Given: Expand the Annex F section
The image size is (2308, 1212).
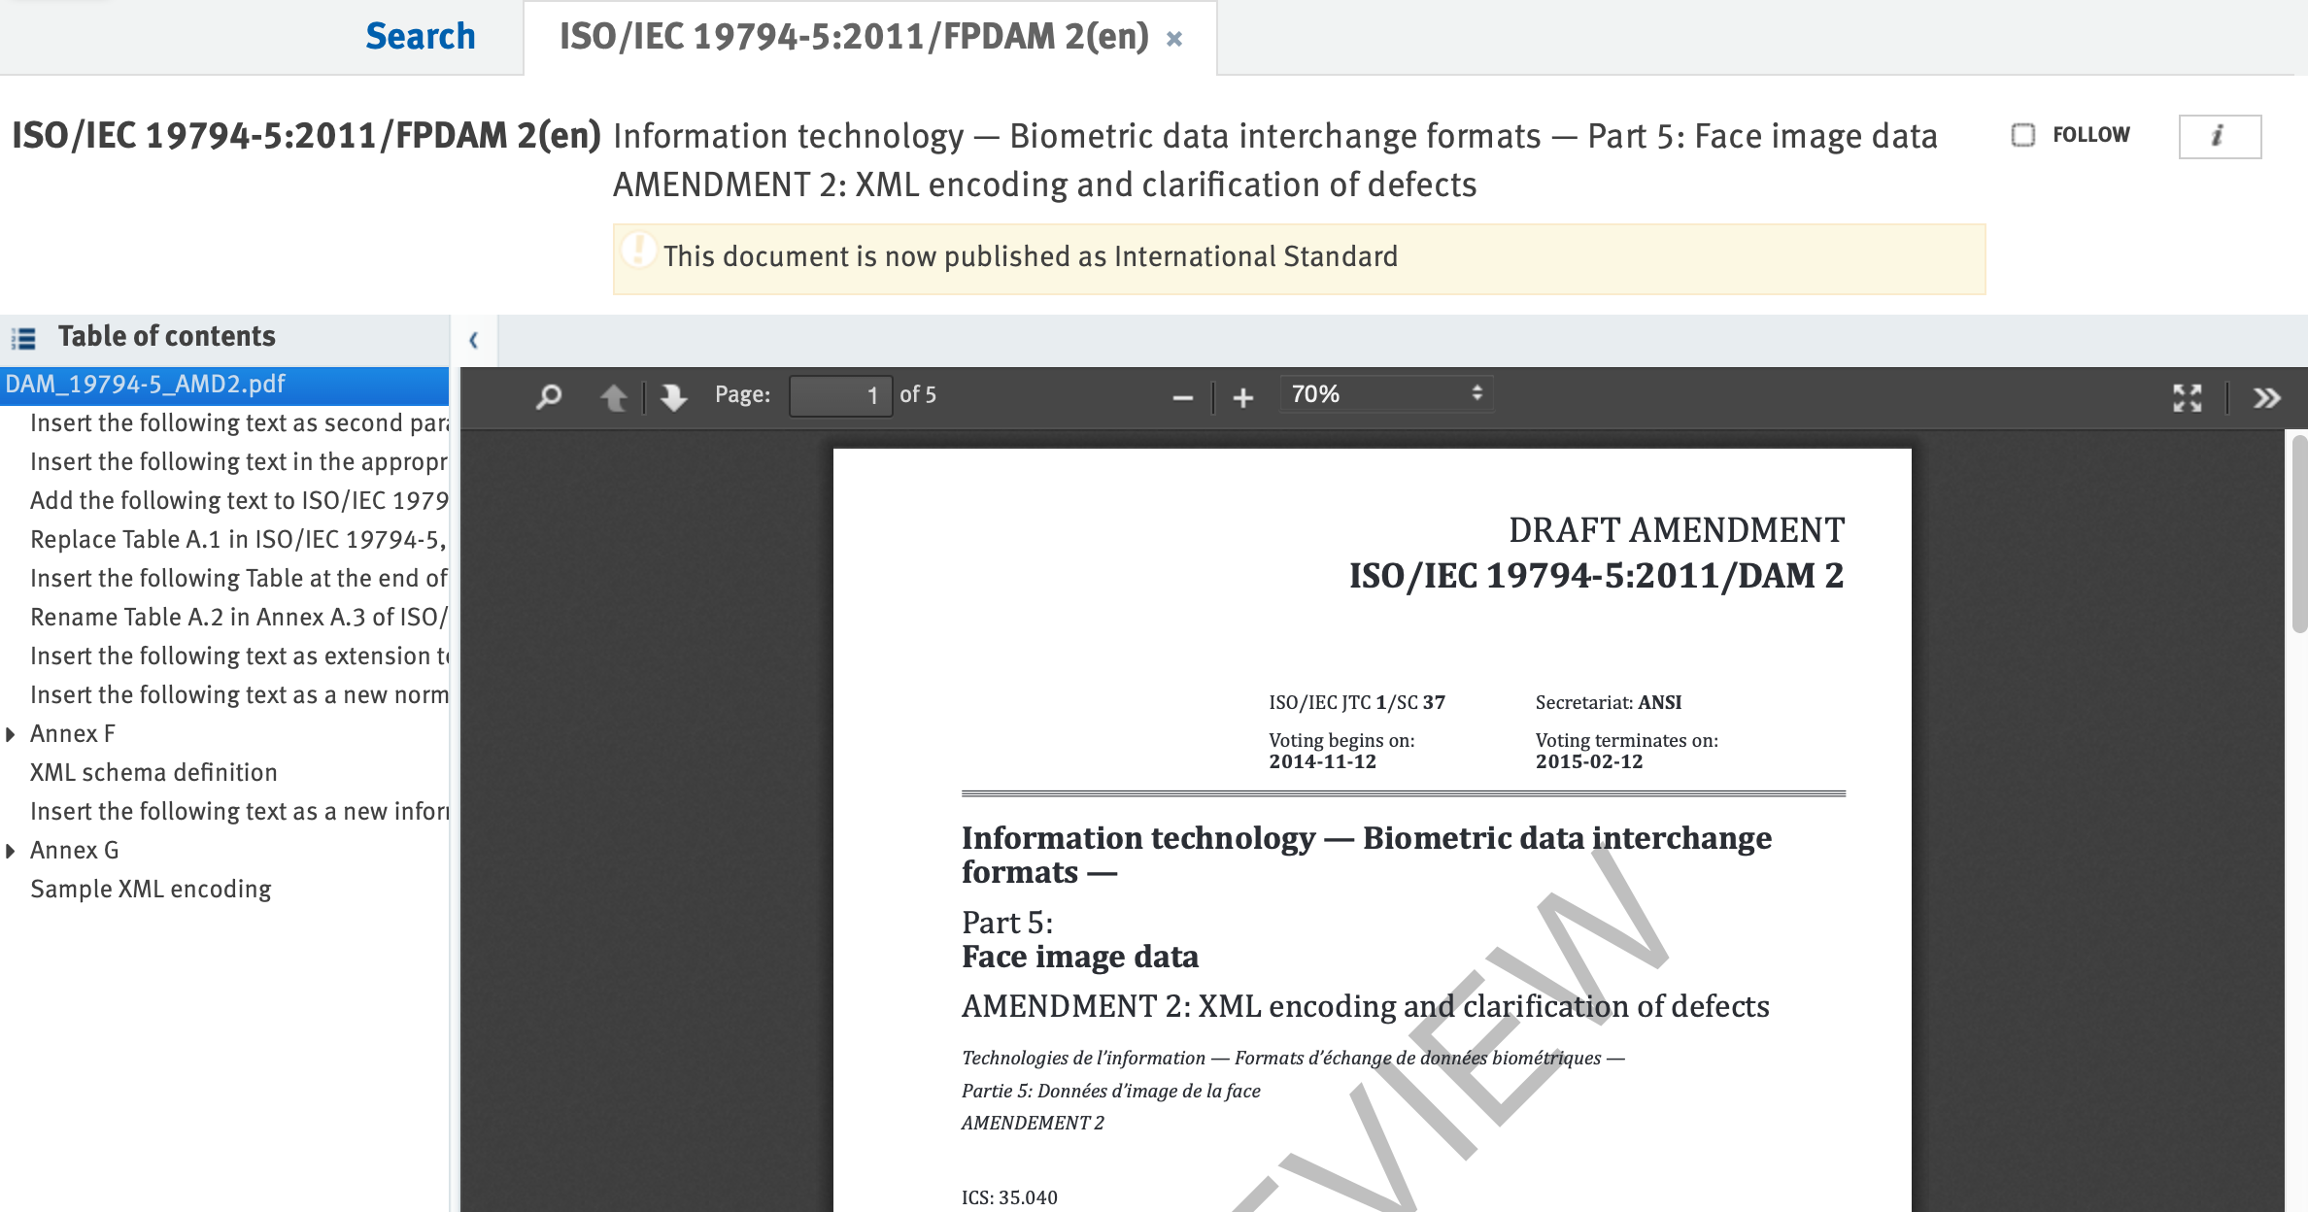Looking at the screenshot, I should click(10, 733).
